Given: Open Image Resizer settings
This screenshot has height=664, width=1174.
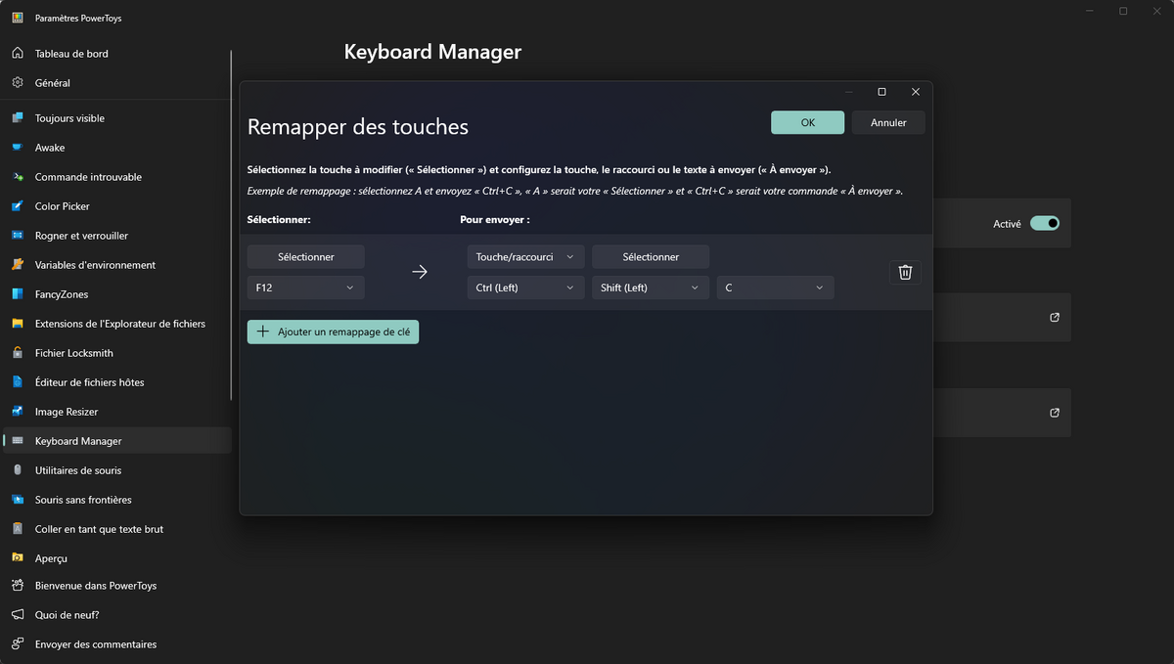Looking at the screenshot, I should pyautogui.click(x=117, y=412).
